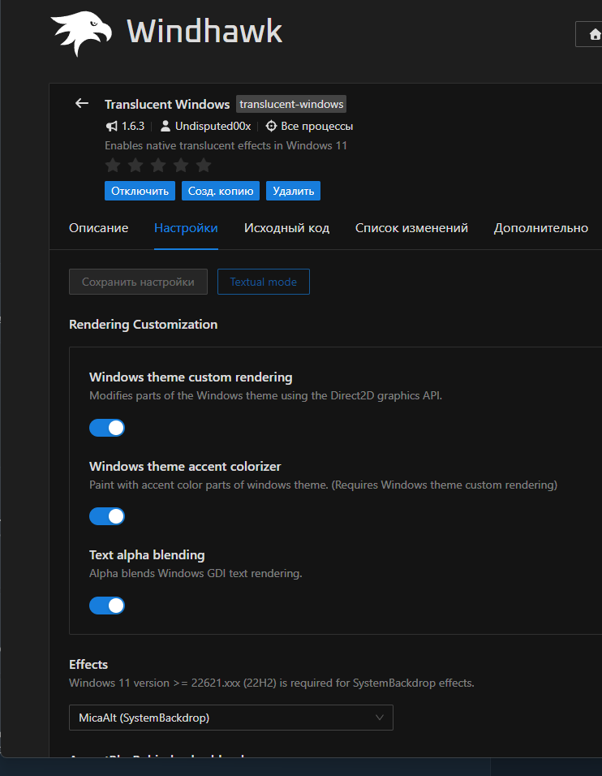Disable Windows theme accent colorizer switch
602x776 pixels.
click(107, 516)
